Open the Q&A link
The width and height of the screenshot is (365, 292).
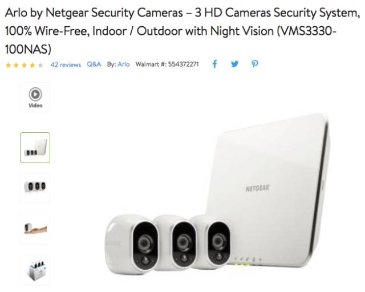94,64
